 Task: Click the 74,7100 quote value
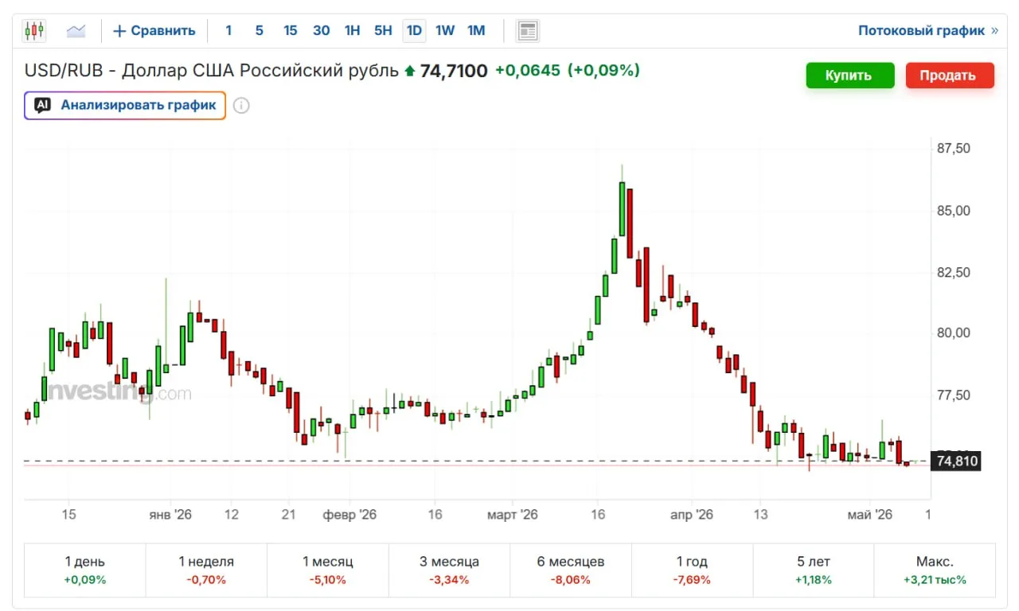click(454, 71)
